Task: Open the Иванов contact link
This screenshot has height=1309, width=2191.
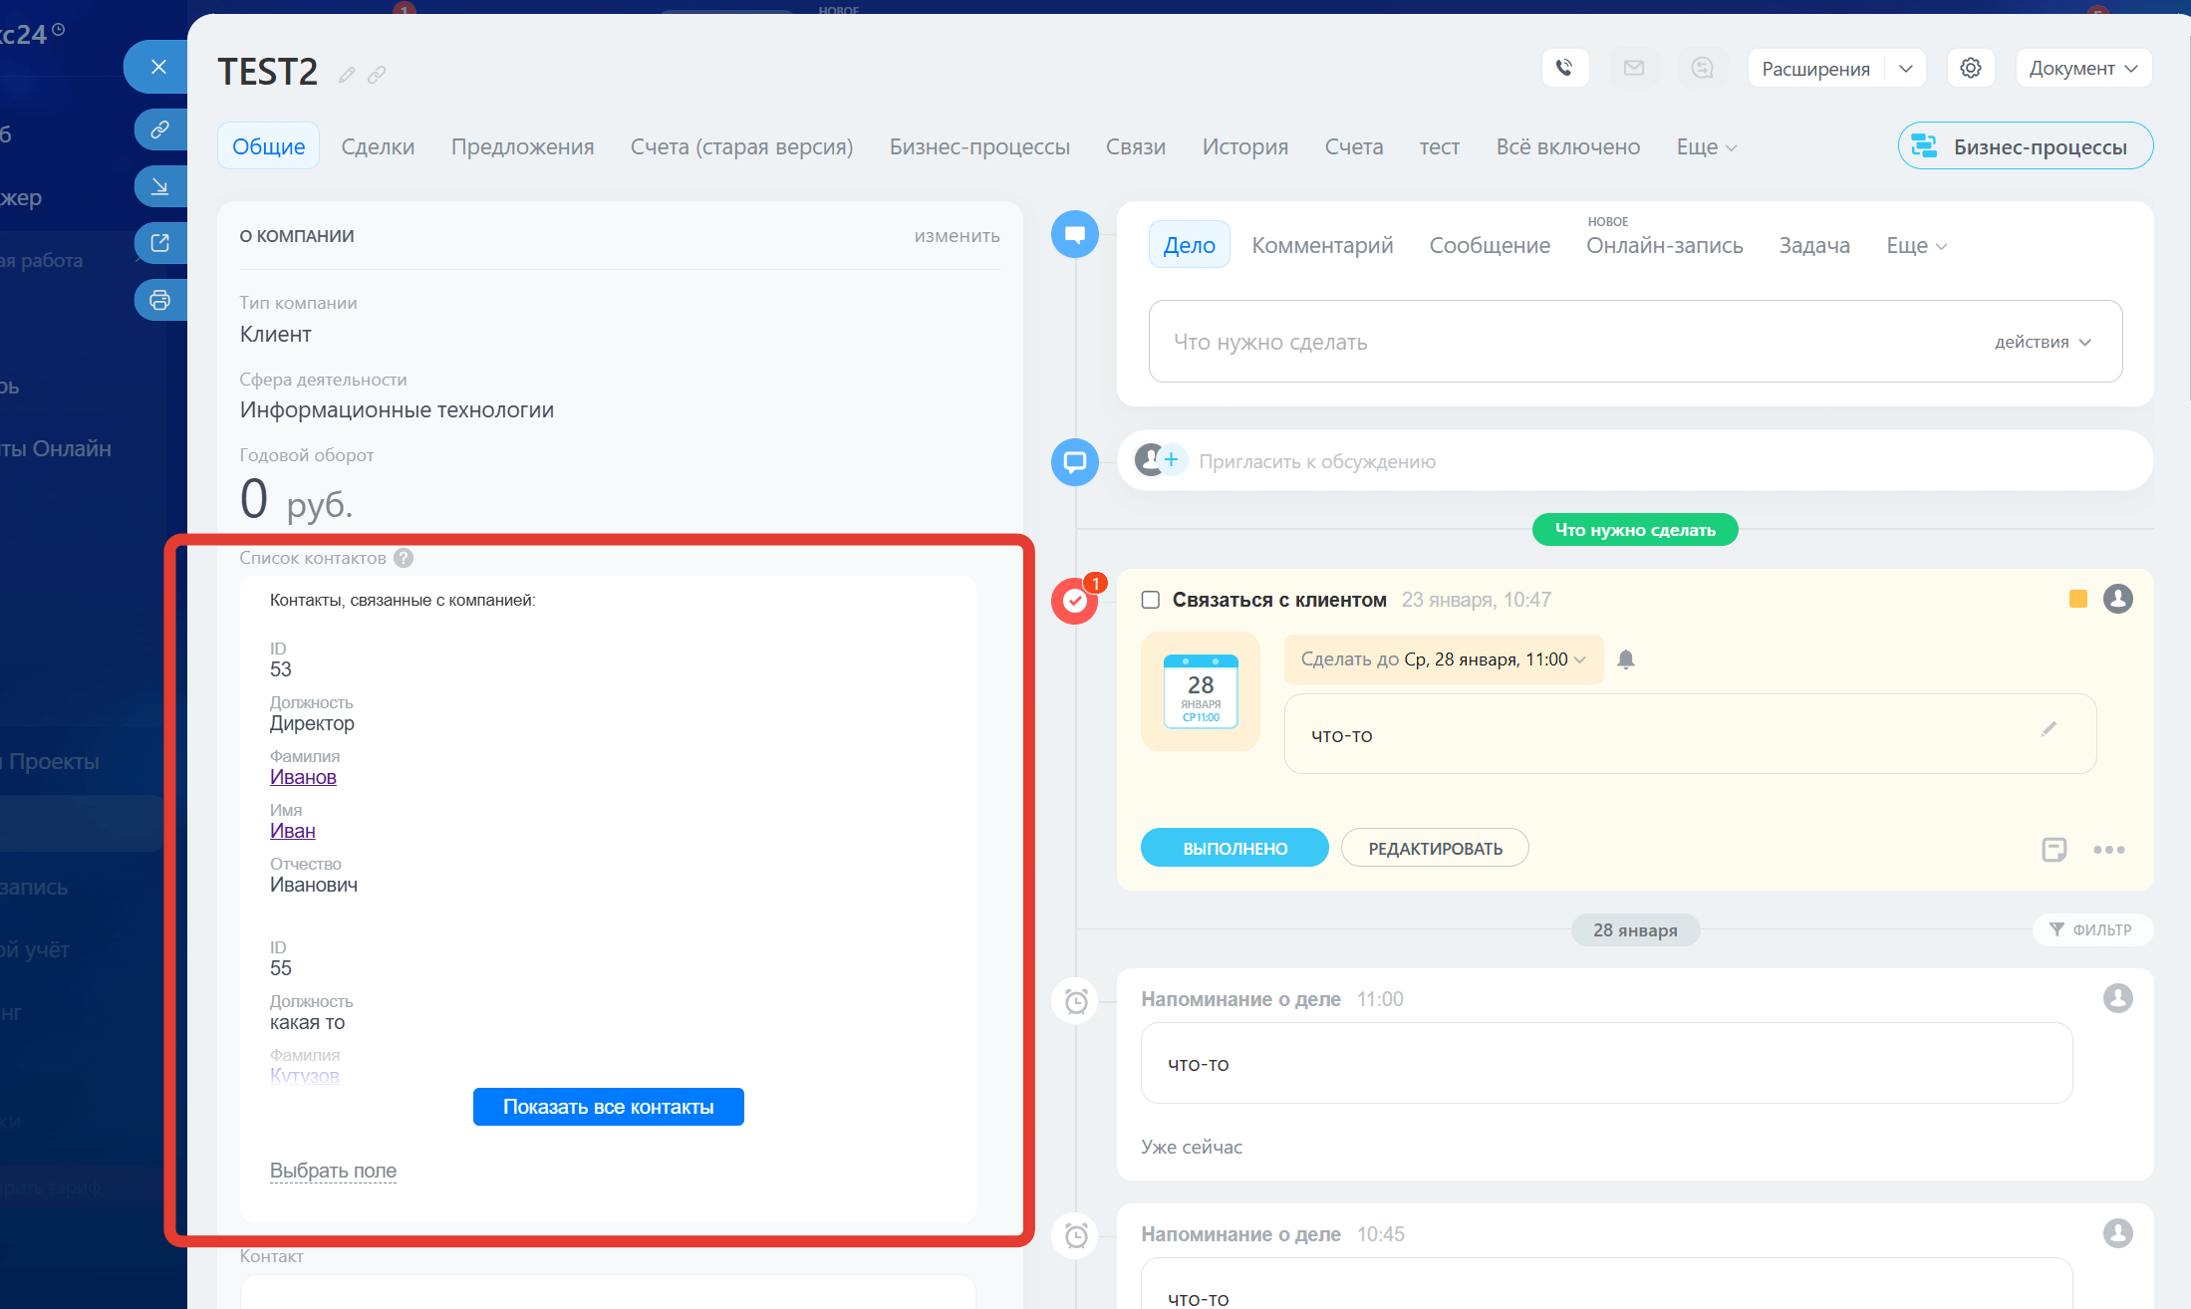Action: [x=303, y=777]
